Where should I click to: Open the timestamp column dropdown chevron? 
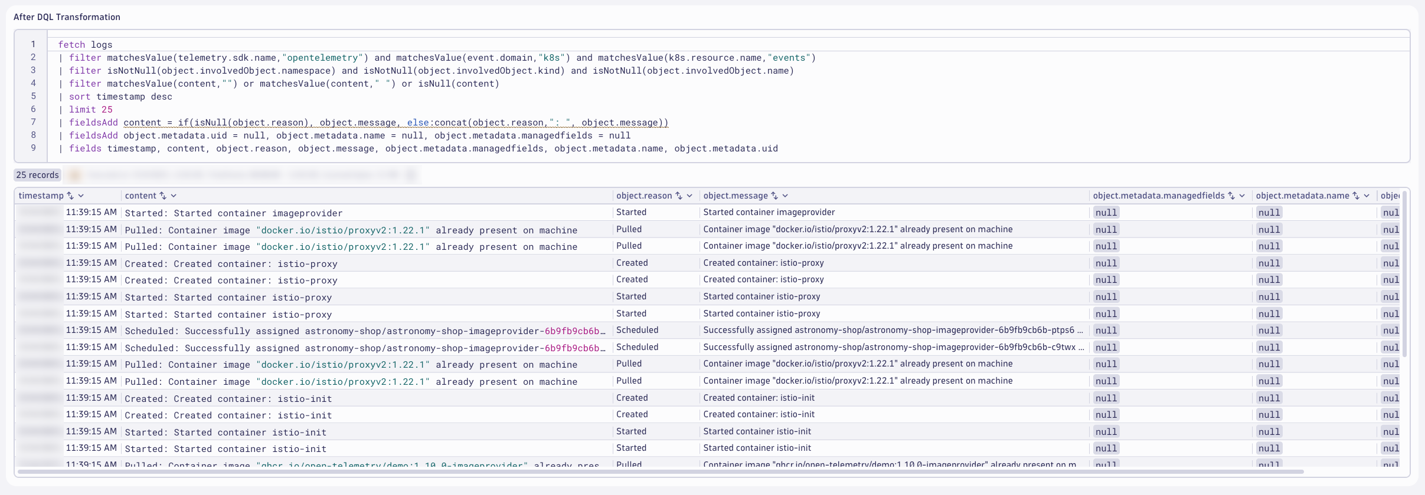pos(81,196)
